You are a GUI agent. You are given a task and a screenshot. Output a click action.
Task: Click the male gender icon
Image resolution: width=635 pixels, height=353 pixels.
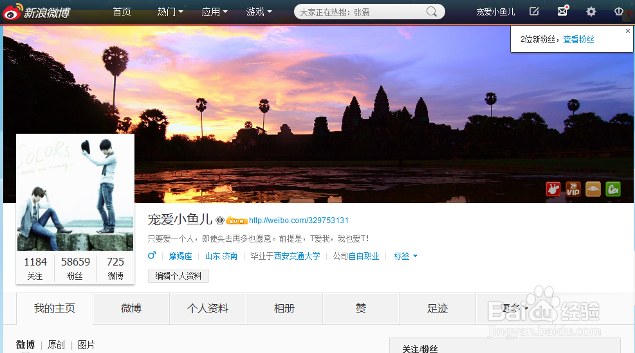[x=152, y=255]
